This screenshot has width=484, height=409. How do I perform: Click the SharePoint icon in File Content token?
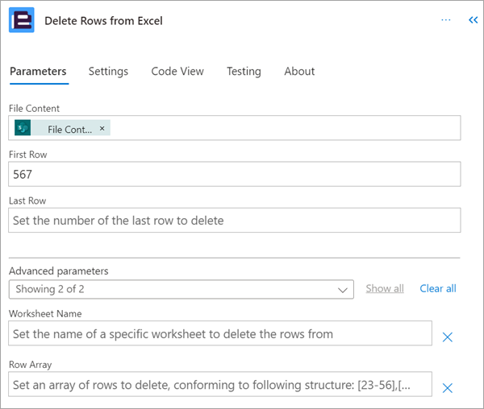coord(23,128)
